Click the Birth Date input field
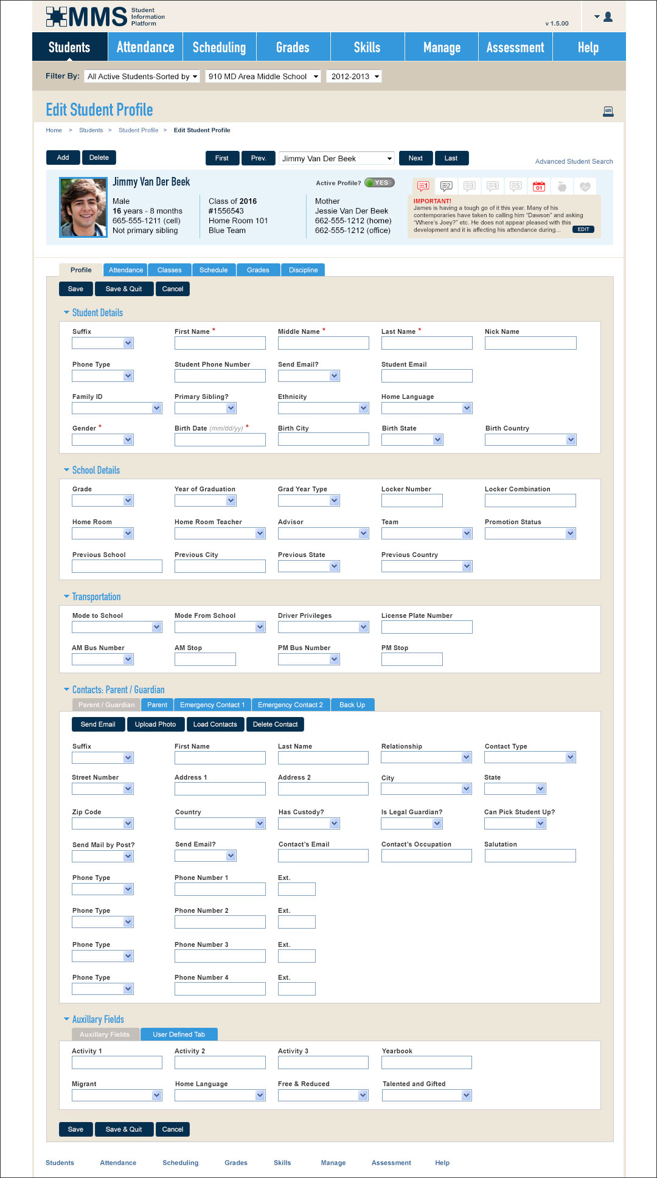This screenshot has width=657, height=1178. 220,440
